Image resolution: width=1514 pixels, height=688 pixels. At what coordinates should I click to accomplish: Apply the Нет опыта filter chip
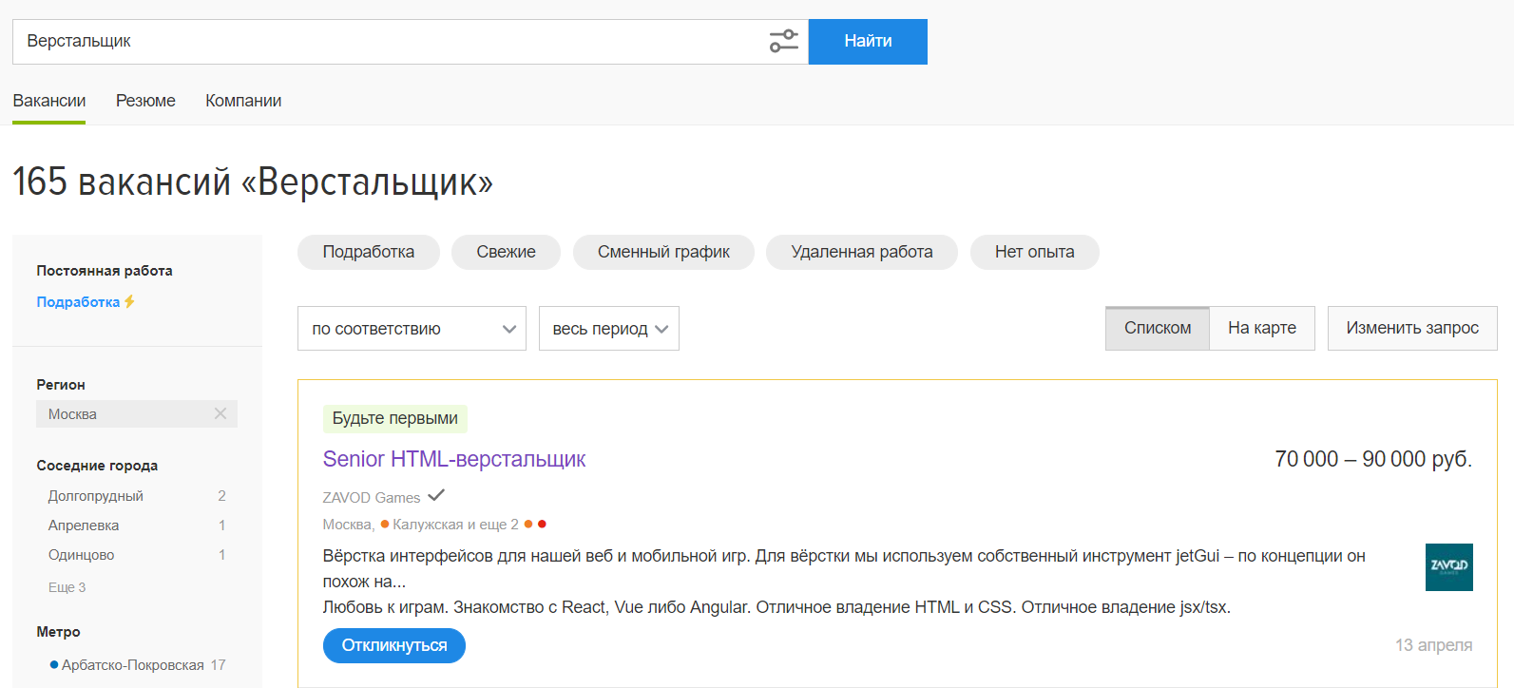coord(1035,252)
